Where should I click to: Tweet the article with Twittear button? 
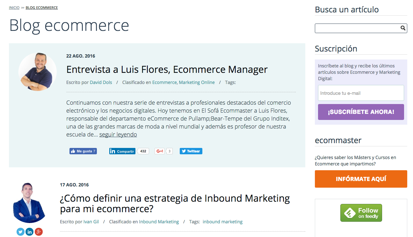click(191, 151)
